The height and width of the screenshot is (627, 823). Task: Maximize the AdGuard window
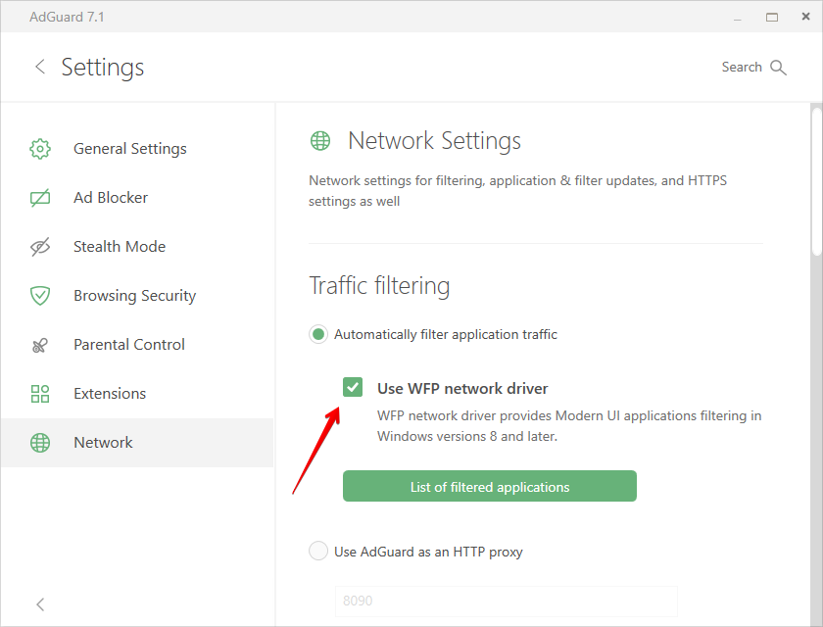[772, 17]
